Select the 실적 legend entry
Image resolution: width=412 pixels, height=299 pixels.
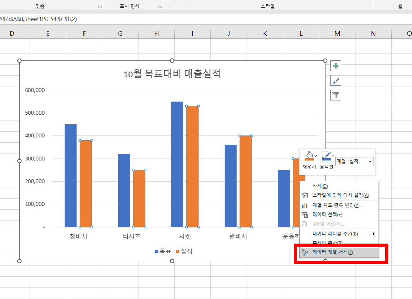point(184,251)
